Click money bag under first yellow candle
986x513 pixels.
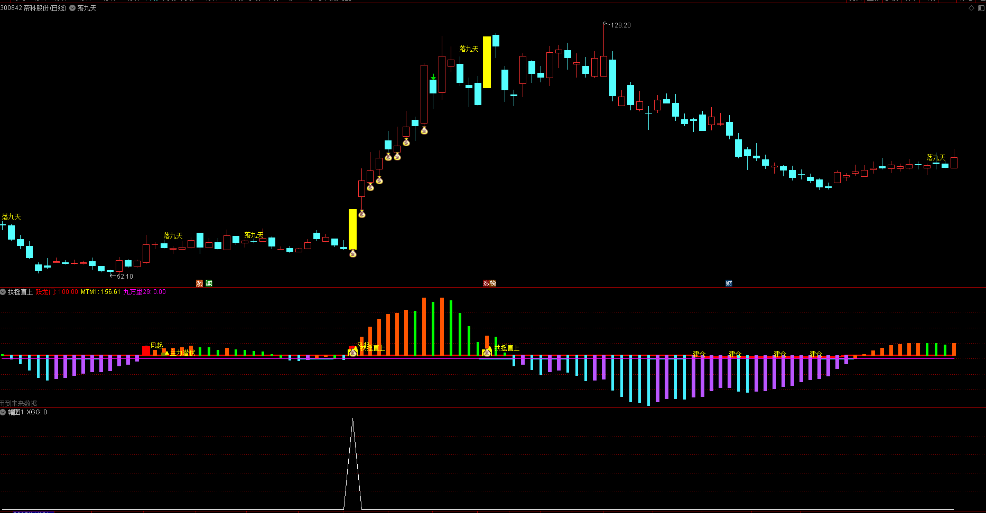pos(353,254)
